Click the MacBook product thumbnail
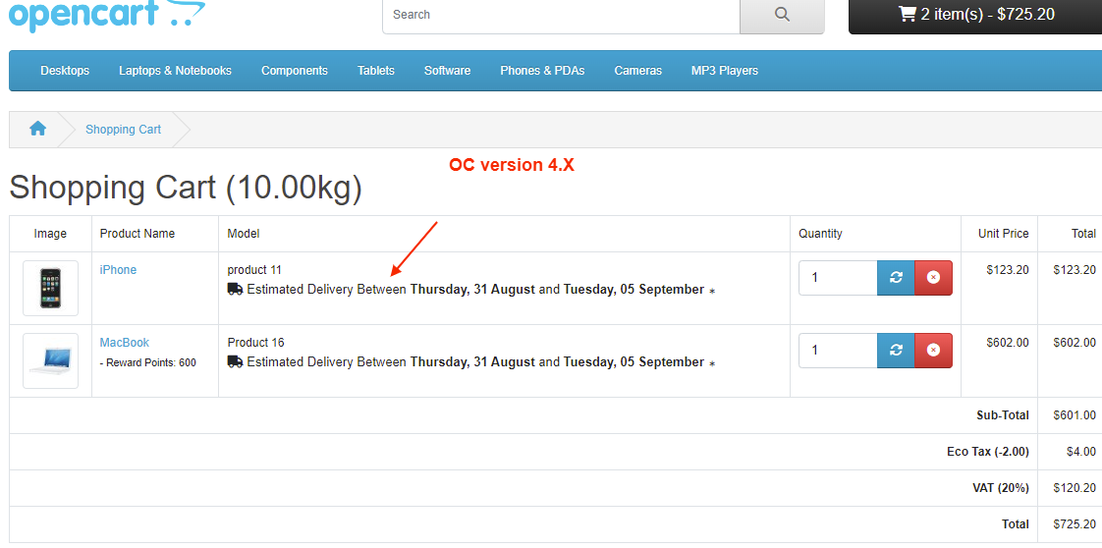 (x=51, y=360)
